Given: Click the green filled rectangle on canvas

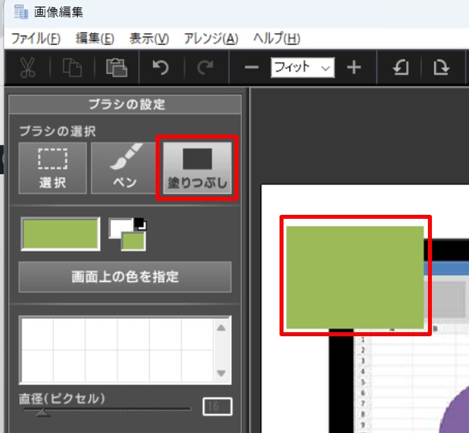Looking at the screenshot, I should coord(355,277).
